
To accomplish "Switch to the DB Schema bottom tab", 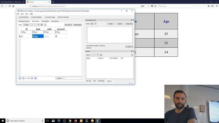I will tap(101, 81).
